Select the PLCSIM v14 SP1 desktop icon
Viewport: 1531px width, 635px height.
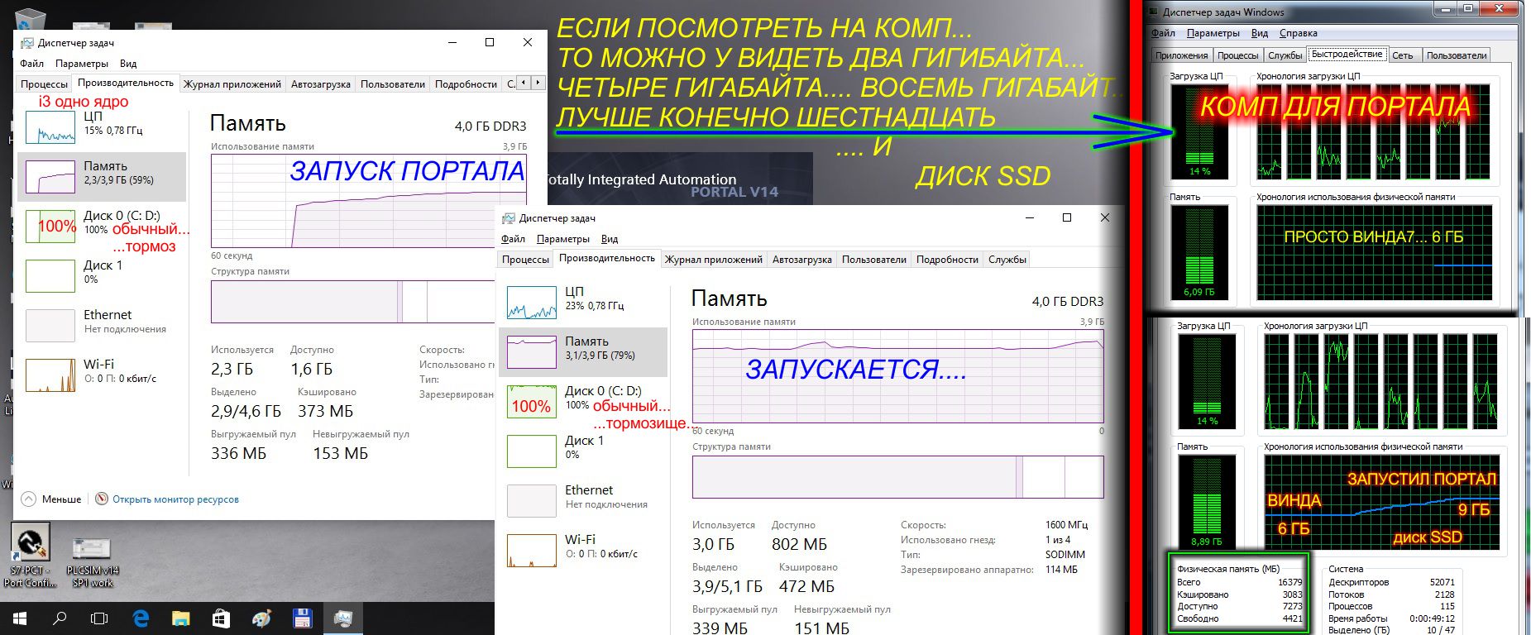click(x=92, y=562)
